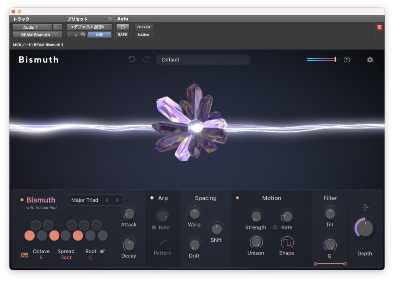Click the plug-in window icon next to Auto
This screenshot has height=281, width=394.
(123, 27)
